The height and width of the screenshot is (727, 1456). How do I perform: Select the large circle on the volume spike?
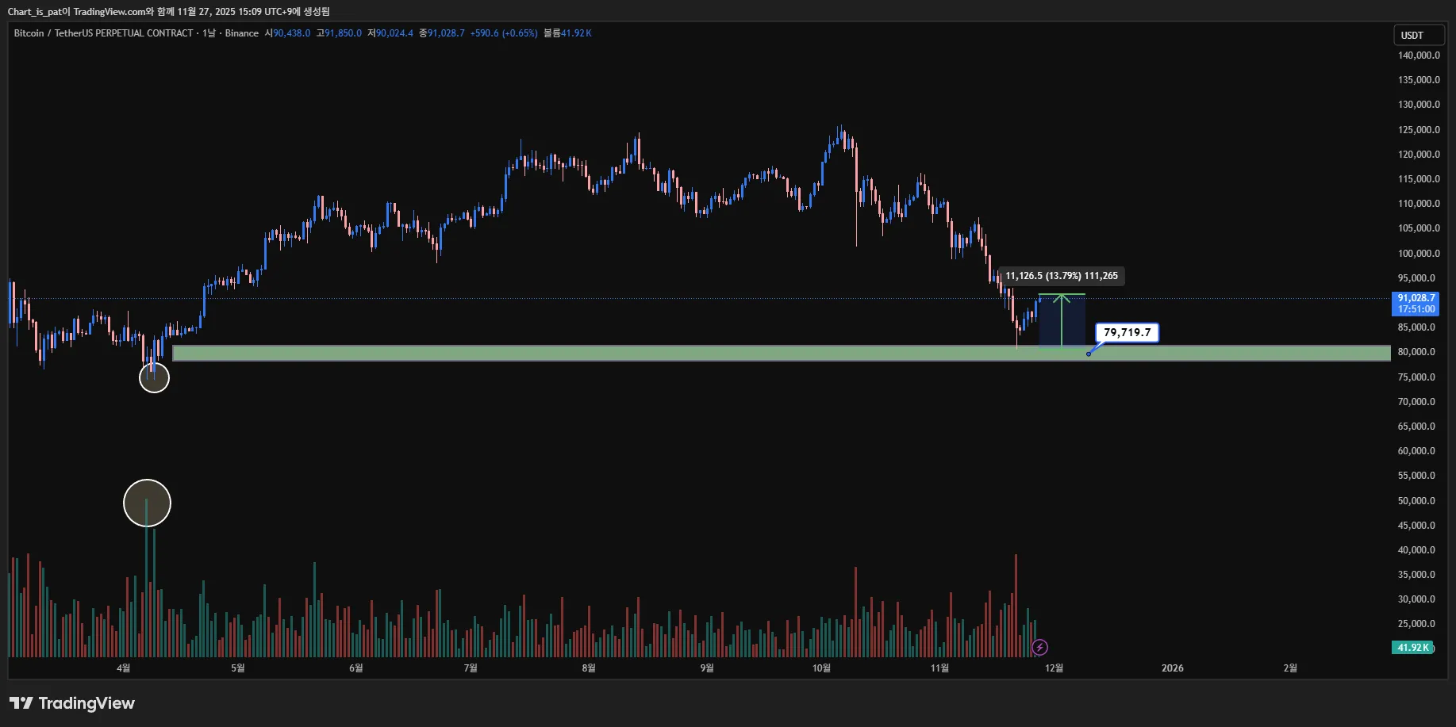coord(147,503)
